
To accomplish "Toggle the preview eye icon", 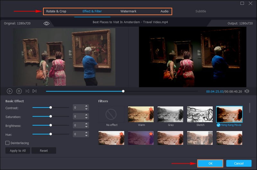I will tap(47, 24).
